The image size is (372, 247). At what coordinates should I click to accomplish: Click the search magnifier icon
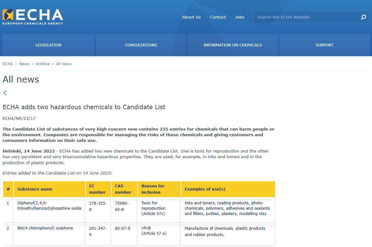(x=364, y=17)
